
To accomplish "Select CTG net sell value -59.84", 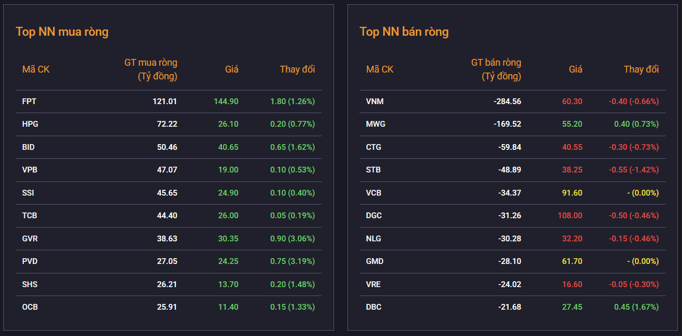I will (510, 147).
